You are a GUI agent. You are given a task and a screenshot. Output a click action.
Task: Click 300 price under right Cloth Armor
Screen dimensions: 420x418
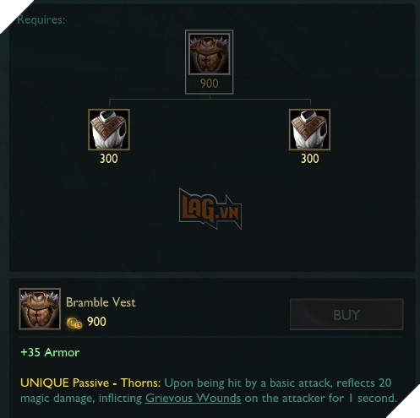click(309, 159)
